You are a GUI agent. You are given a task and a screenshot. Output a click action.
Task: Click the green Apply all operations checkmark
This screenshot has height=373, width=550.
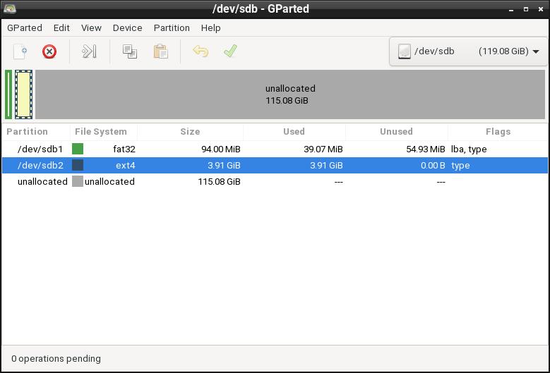230,51
